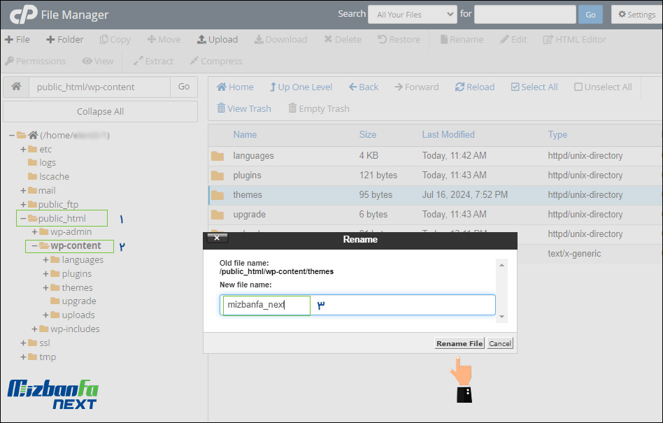Open the Upload tool
Screen dimensions: 663x423
[218, 39]
